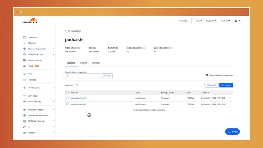Screen dimensions: 263x148
Task: Open the episode one.mp3 link
Action: 78,98
